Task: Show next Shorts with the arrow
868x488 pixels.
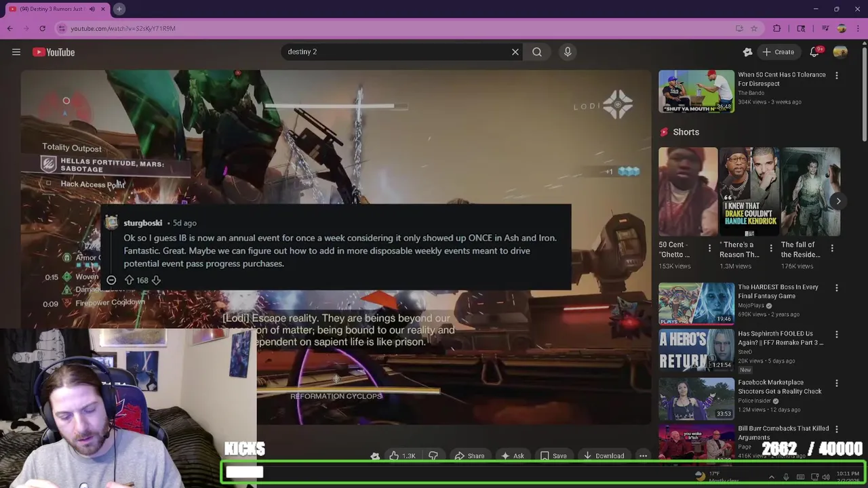Action: click(838, 201)
